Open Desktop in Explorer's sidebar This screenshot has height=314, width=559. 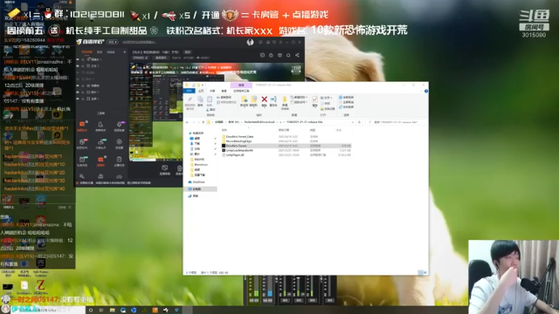pyautogui.click(x=195, y=138)
